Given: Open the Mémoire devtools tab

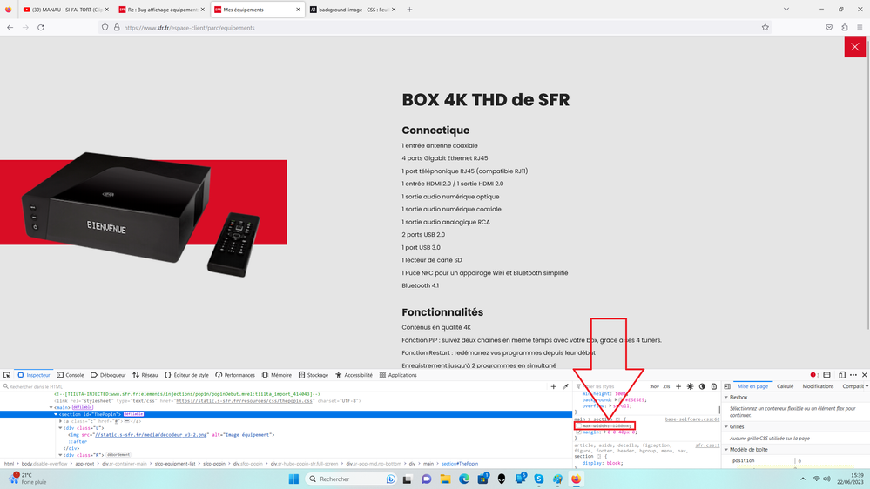Looking at the screenshot, I should [276, 375].
